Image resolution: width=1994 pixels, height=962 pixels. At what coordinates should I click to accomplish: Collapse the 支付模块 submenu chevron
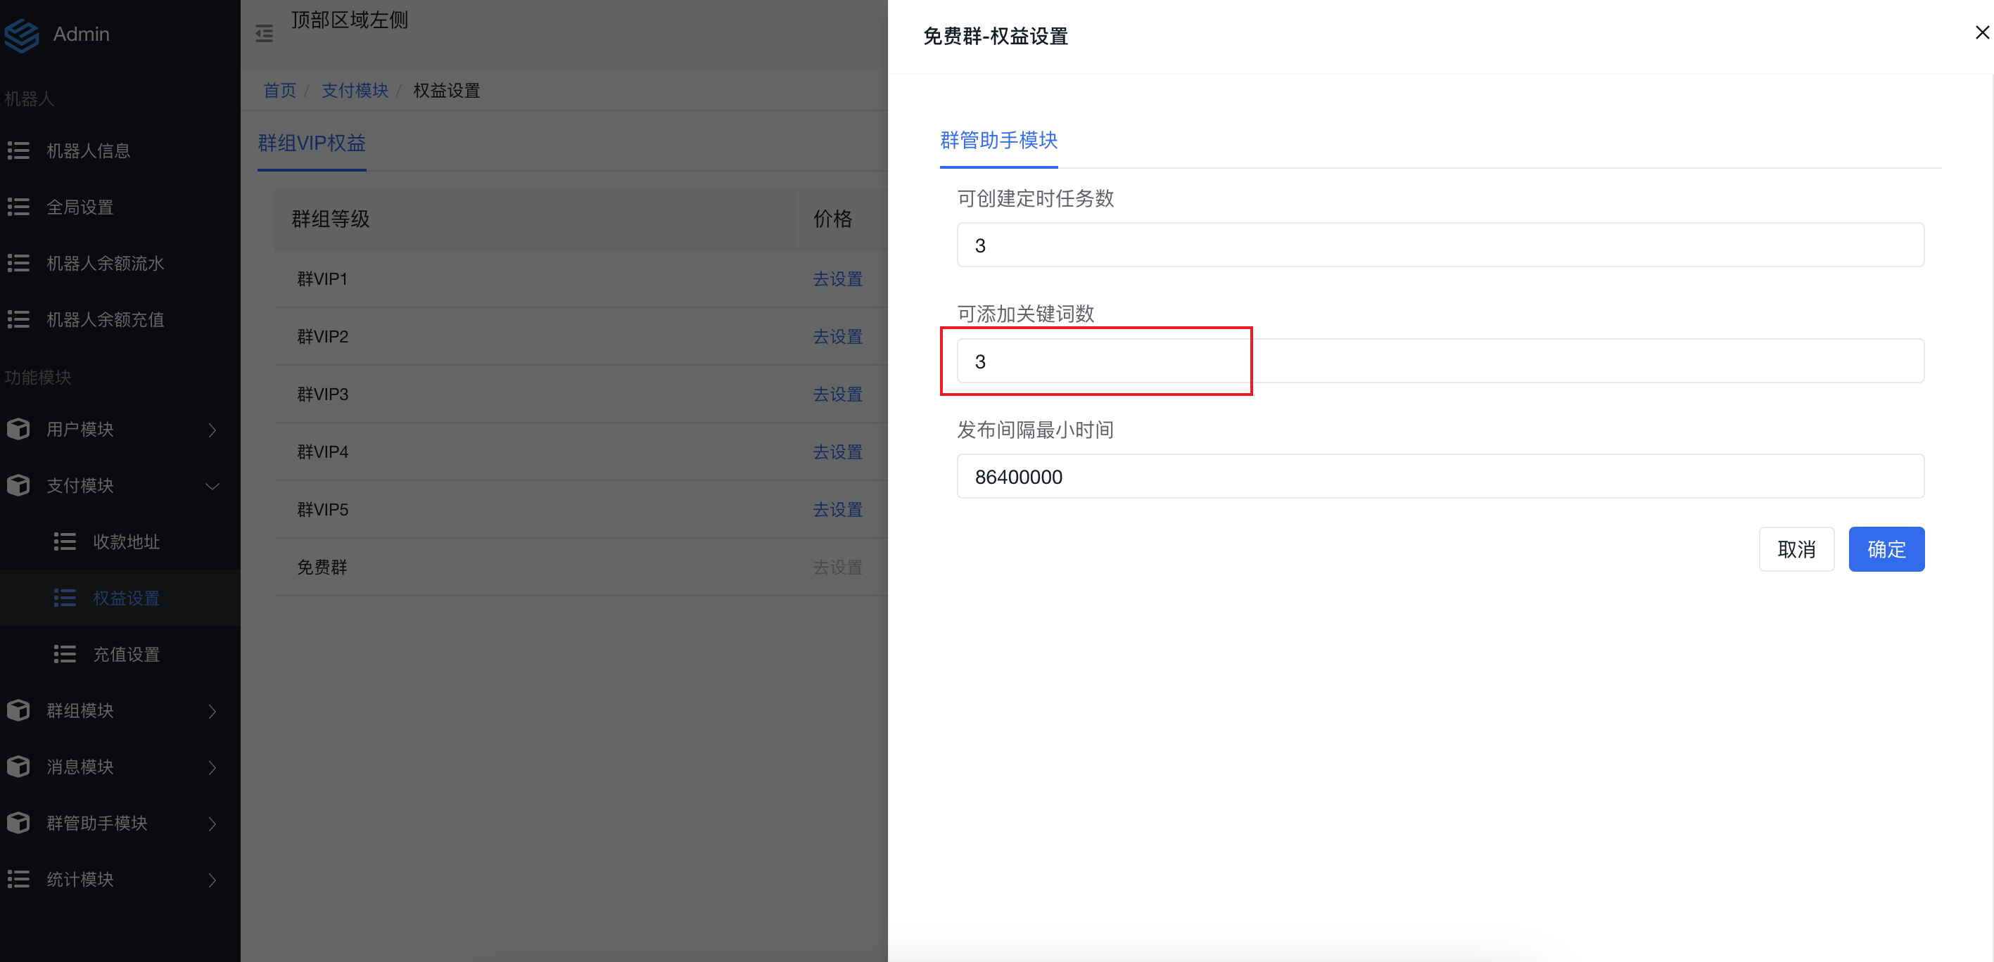coord(212,486)
